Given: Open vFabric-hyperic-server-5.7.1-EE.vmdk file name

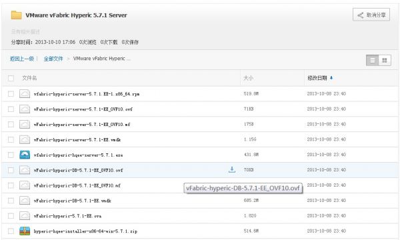Looking at the screenshot, I should point(77,140).
